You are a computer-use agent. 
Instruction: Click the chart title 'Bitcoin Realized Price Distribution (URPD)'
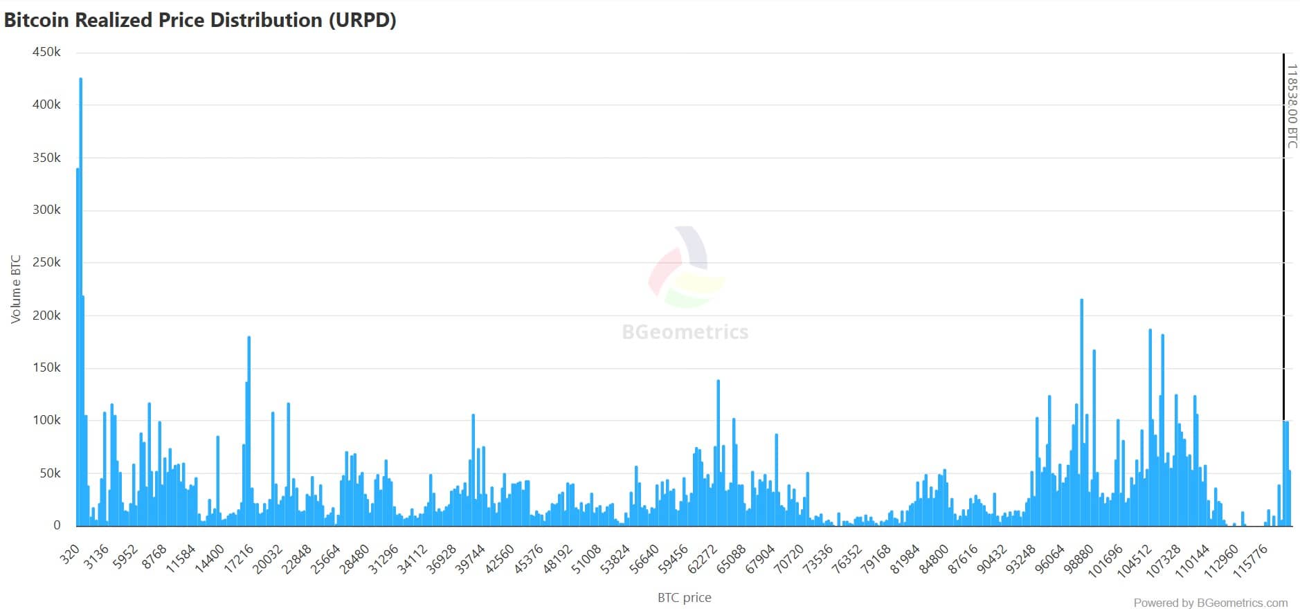pos(200,20)
